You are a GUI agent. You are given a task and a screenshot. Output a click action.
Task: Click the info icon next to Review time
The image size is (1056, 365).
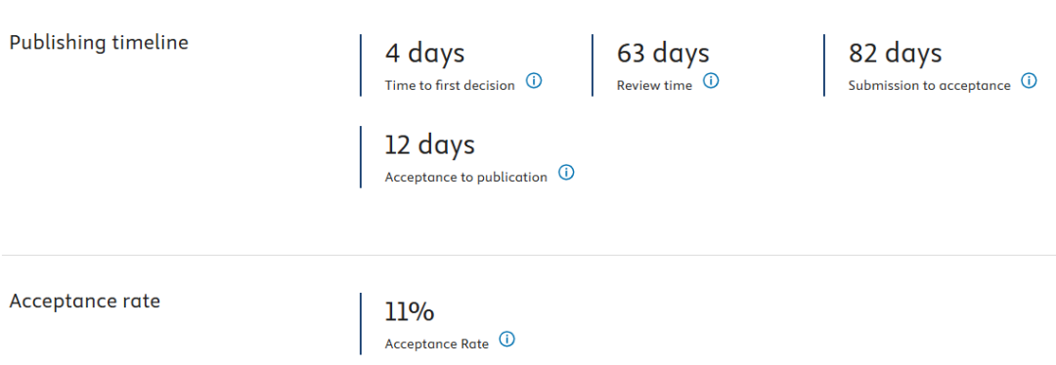point(711,81)
